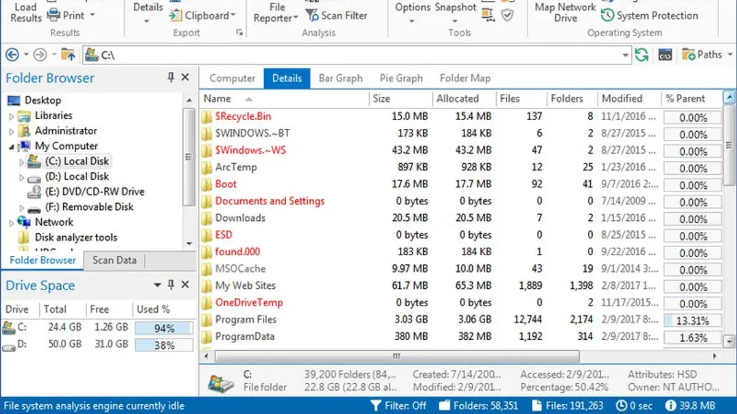Screen dimensions: 737x414
Task: Select the My Web Sites folder icon
Action: pos(206,286)
